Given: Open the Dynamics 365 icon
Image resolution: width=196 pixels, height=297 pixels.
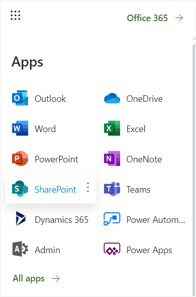Looking at the screenshot, I should (21, 219).
